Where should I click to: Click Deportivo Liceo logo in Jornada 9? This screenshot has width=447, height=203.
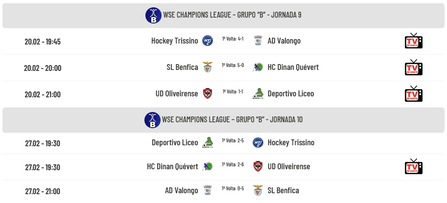click(x=258, y=94)
